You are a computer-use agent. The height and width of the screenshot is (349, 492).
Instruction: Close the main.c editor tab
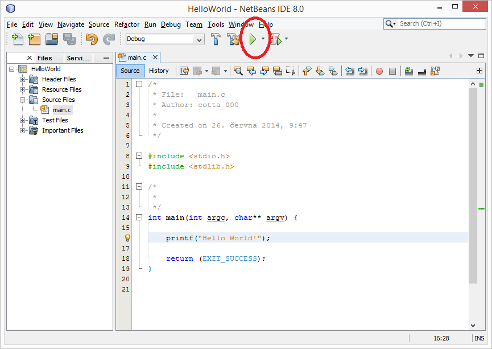[x=155, y=57]
